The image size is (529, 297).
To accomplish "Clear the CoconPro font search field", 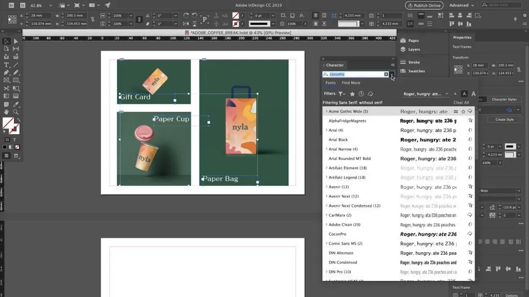I will pyautogui.click(x=386, y=74).
